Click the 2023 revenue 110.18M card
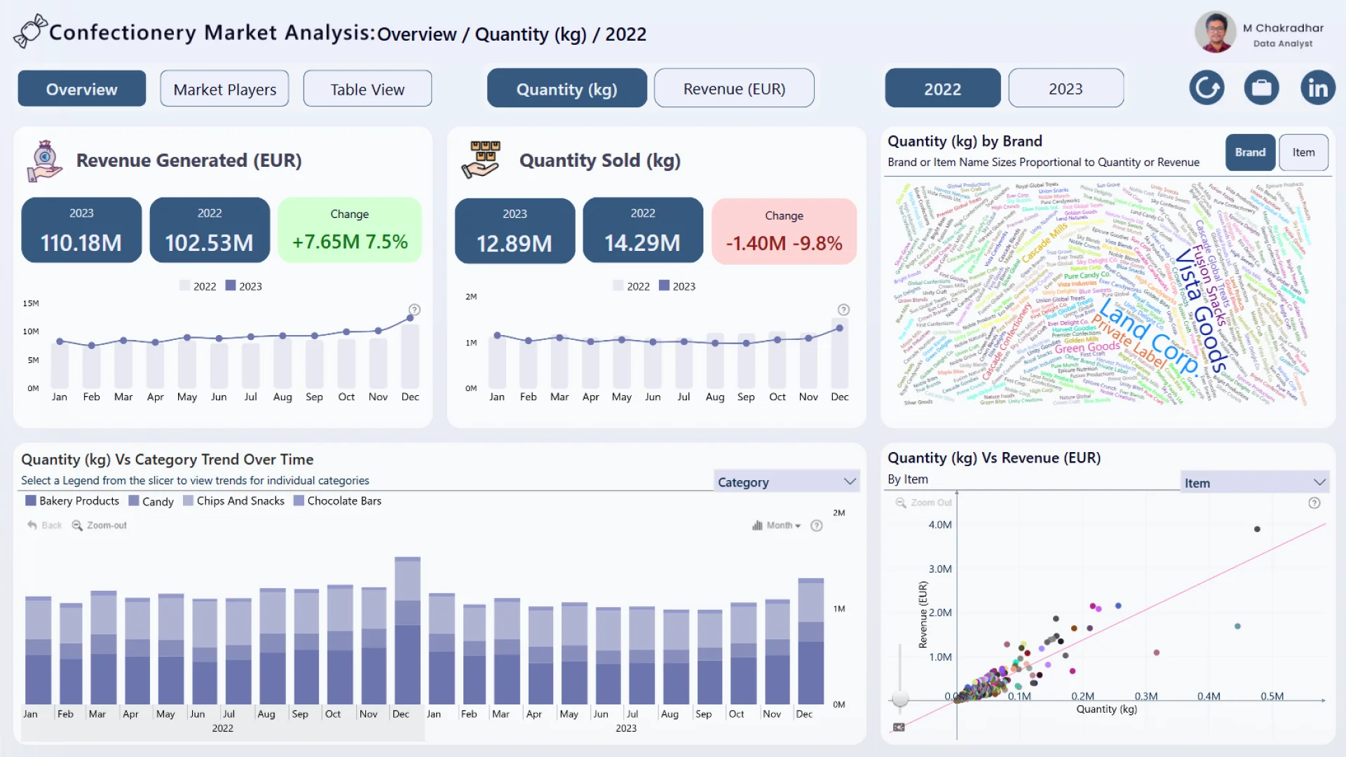 point(81,230)
